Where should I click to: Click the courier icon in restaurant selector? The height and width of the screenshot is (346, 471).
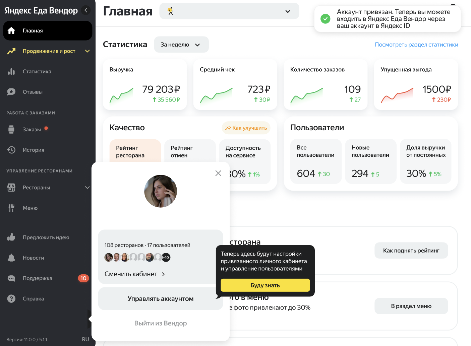click(171, 11)
